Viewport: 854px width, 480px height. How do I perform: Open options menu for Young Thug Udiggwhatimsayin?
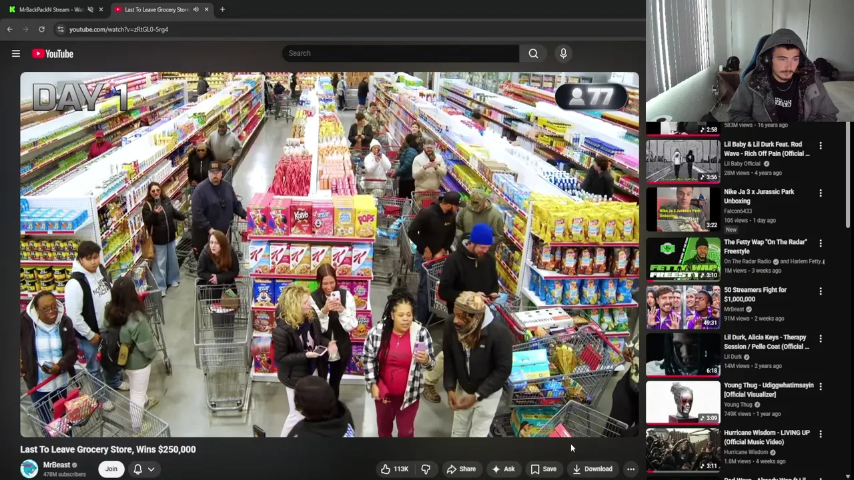(x=821, y=387)
